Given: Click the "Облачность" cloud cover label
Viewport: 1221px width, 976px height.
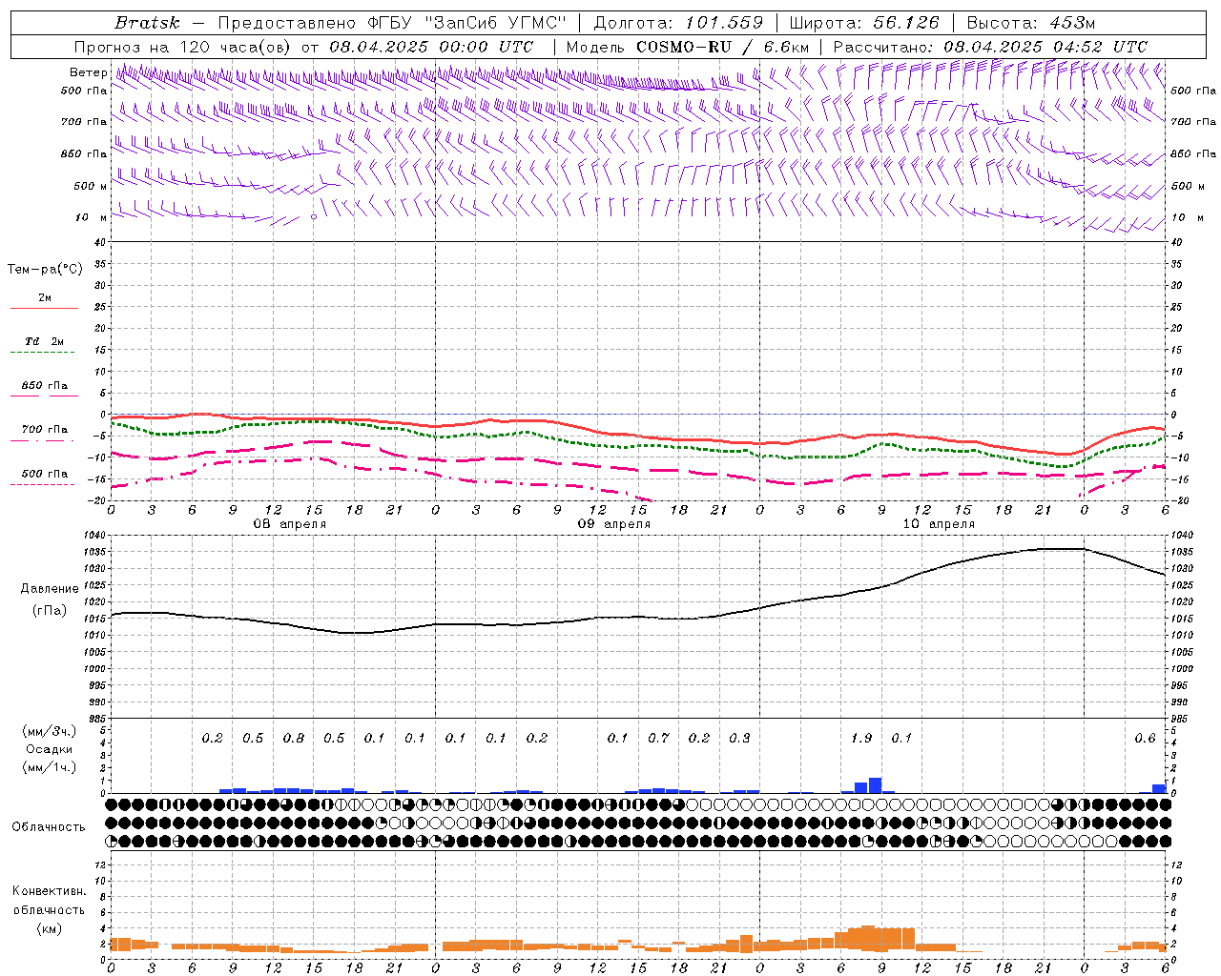Looking at the screenshot, I should (x=49, y=826).
